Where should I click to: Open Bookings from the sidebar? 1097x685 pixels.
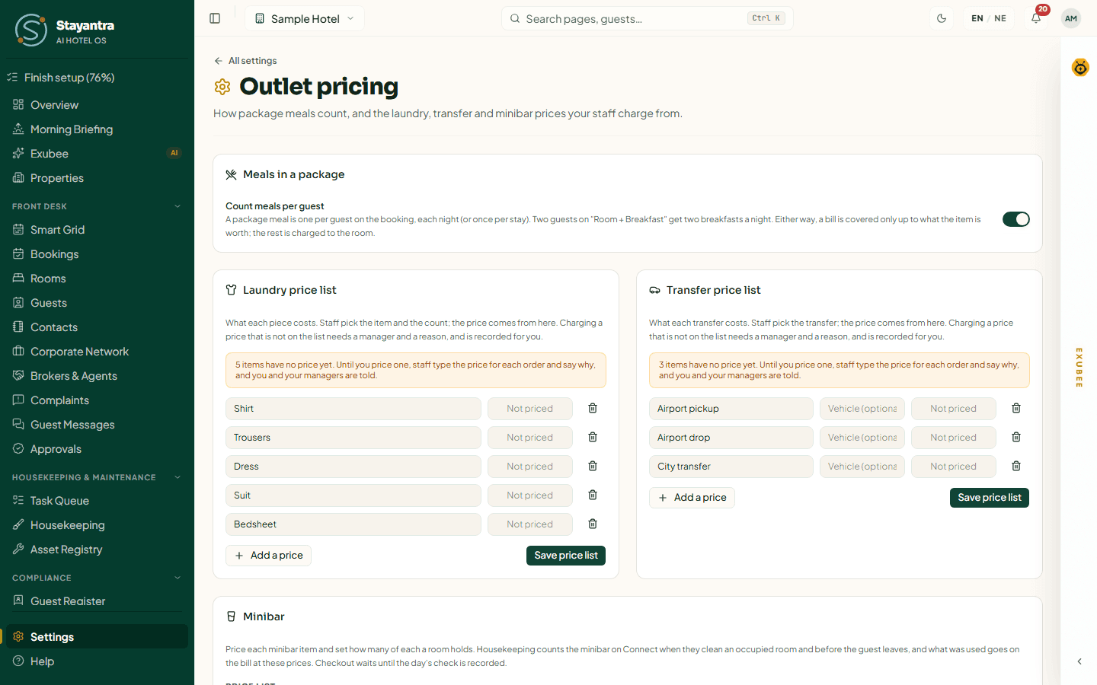97,254
